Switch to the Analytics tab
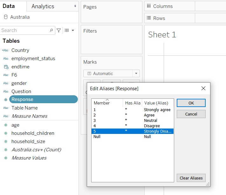The width and height of the screenshot is (226, 195). (43, 6)
